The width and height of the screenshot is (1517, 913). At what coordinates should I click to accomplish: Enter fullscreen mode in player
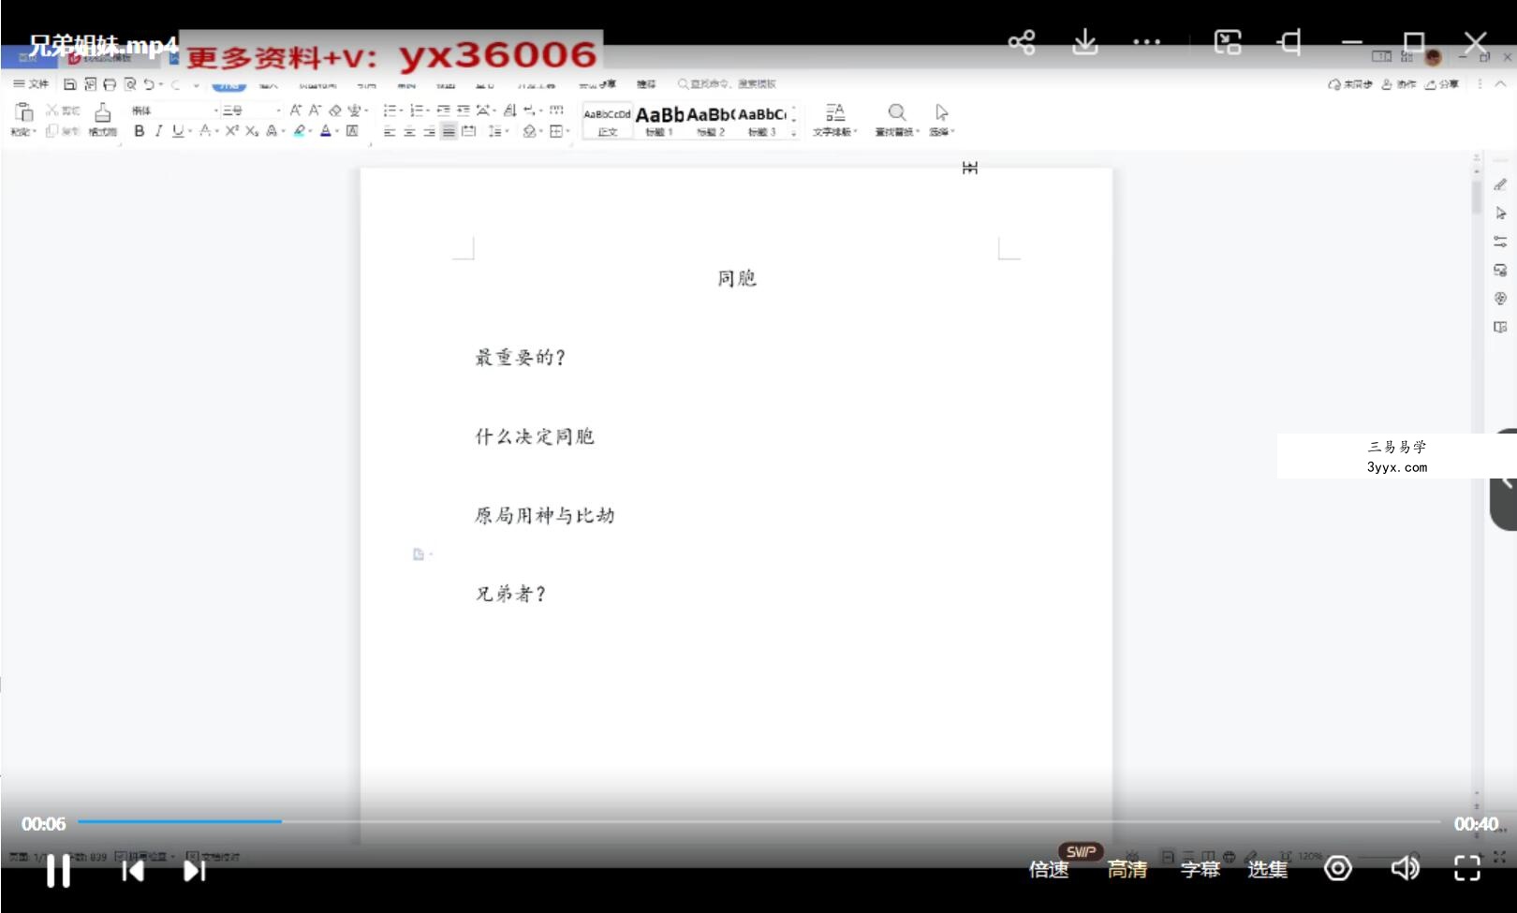(x=1467, y=869)
